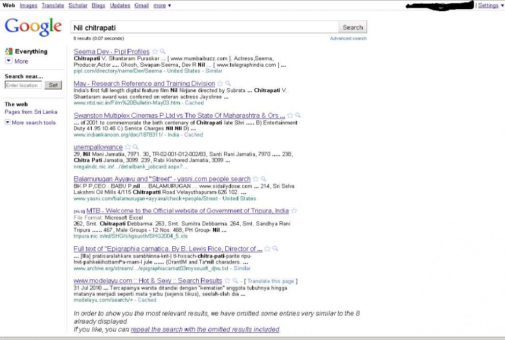Star the Balamurugan Ayyavu result
The image size is (505, 340).
click(256, 179)
